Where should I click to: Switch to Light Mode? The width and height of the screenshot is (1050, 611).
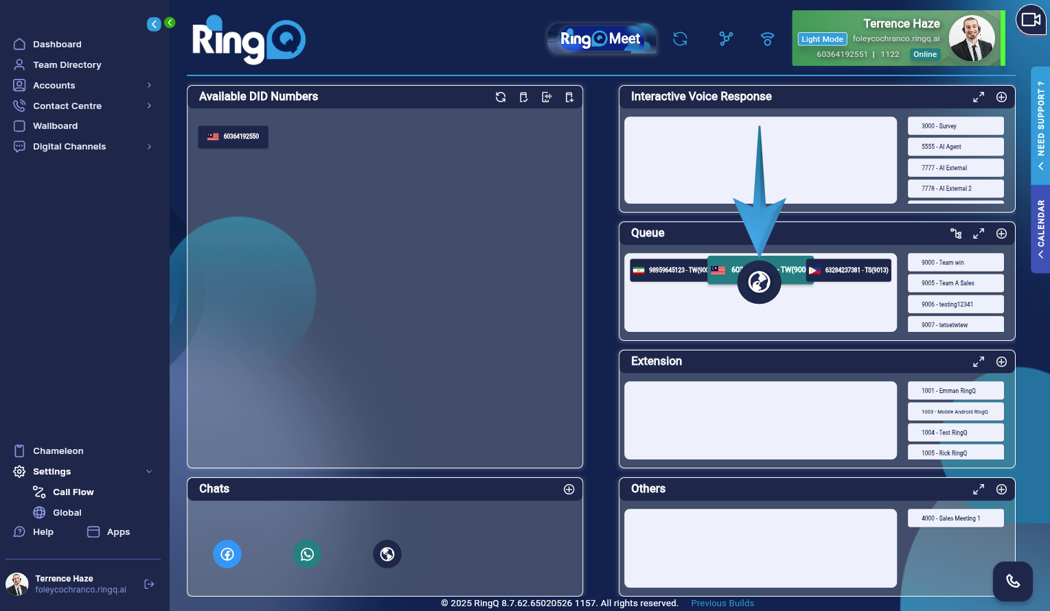(821, 39)
